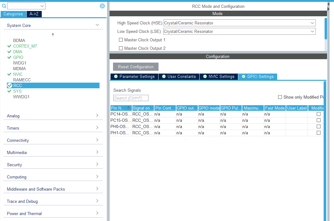Image resolution: width=334 pixels, height=221 pixels.
Task: Select WWDG1 in the peripheral list
Action: 21,97
